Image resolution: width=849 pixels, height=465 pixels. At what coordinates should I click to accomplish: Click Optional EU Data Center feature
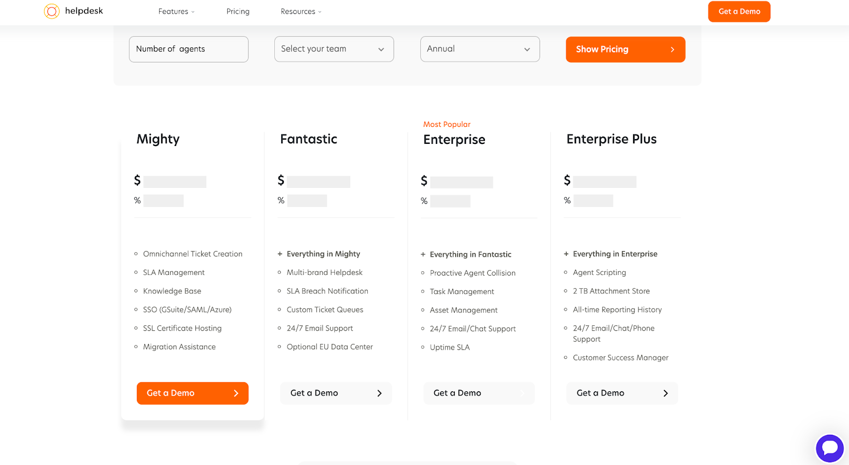(x=330, y=347)
